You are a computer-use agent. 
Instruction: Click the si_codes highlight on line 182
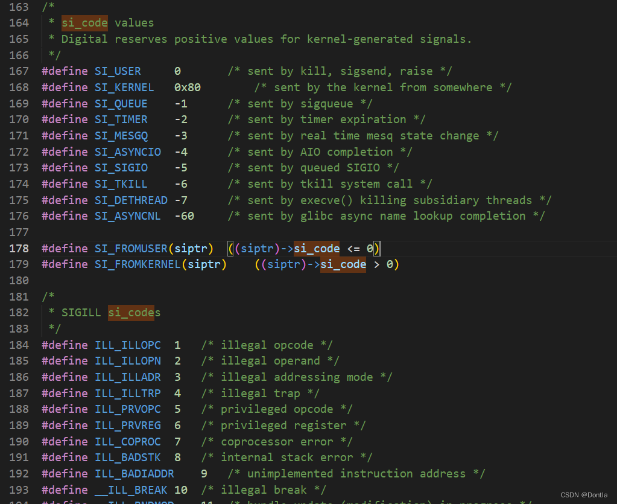(131, 312)
